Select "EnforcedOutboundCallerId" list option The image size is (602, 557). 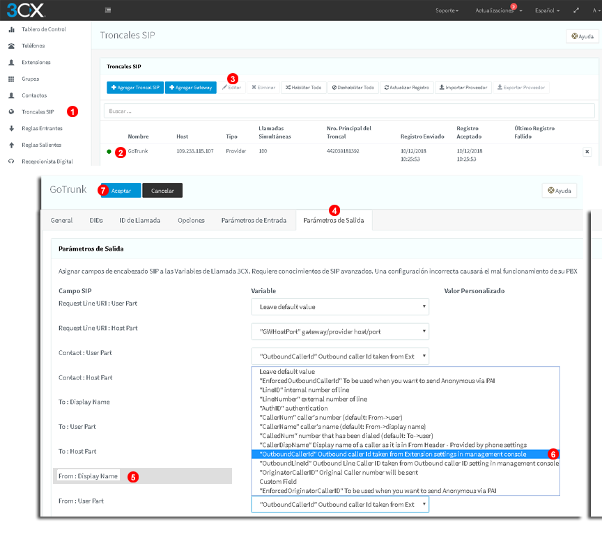[406, 381]
